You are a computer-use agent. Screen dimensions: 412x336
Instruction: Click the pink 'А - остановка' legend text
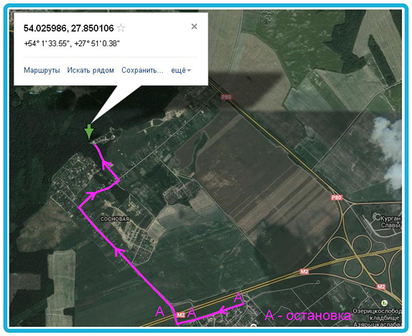coord(308,315)
